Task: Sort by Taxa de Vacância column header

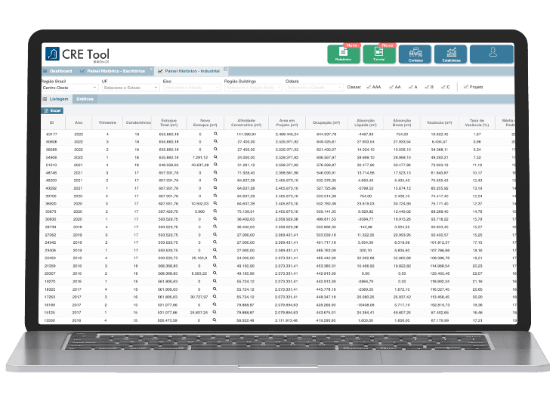Action: click(x=477, y=122)
